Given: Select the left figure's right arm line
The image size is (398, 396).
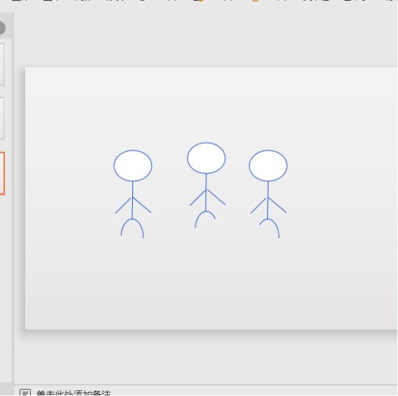Looking at the screenshot, I should pos(142,205).
